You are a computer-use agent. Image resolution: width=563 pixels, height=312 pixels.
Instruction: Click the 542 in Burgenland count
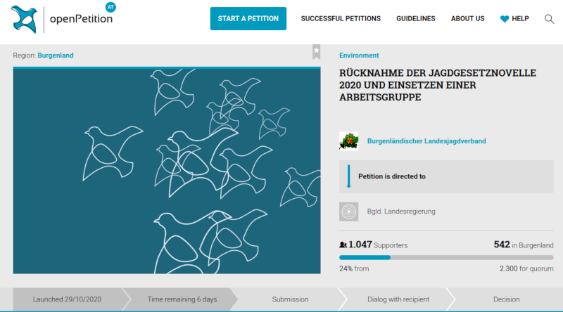pyautogui.click(x=524, y=245)
